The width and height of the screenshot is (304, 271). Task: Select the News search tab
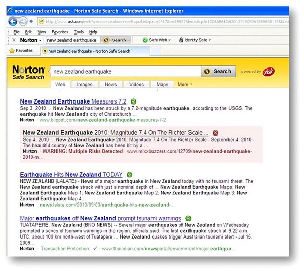point(110,85)
